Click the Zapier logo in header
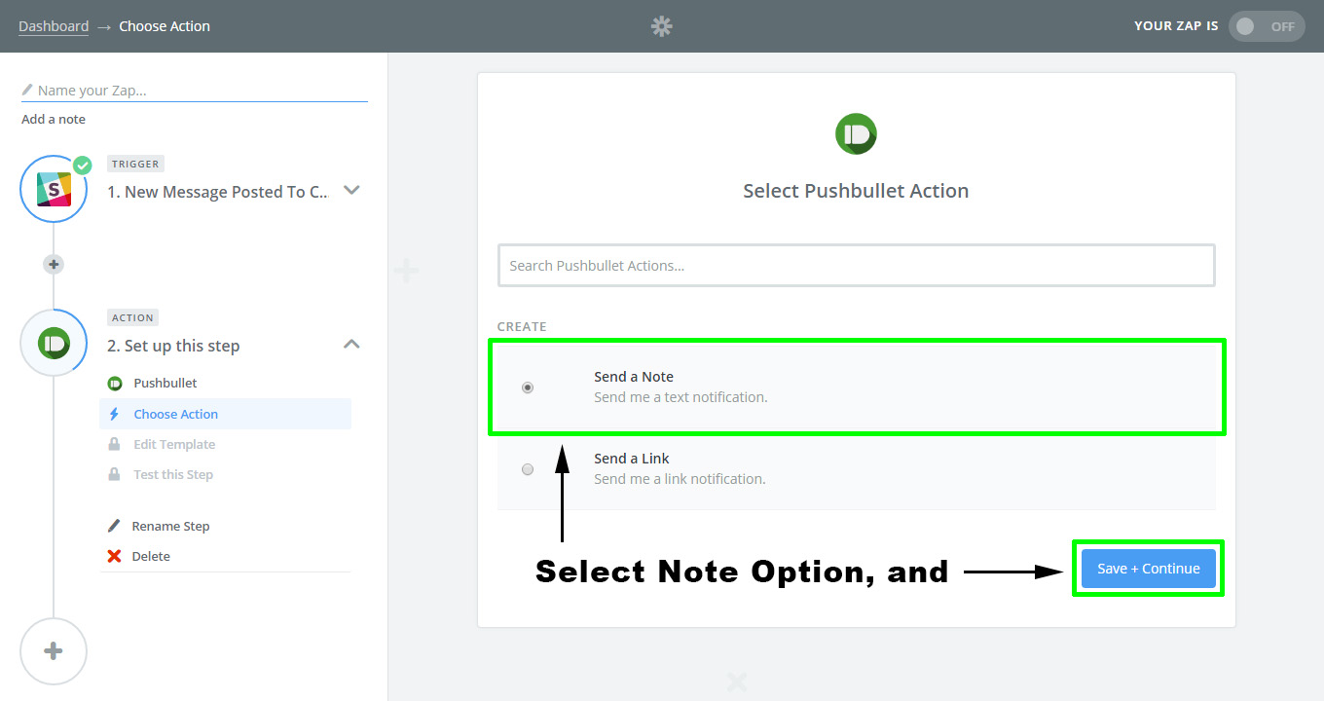This screenshot has height=701, width=1324. [662, 26]
